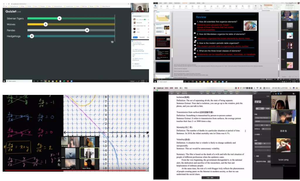Toggle the Animation Pane in PowerPoint ribbon

(268, 5)
